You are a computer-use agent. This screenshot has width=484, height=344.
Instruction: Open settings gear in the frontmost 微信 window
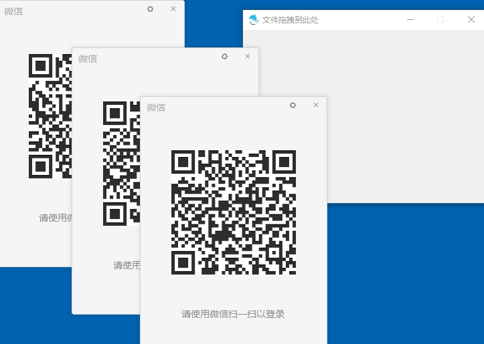point(293,106)
